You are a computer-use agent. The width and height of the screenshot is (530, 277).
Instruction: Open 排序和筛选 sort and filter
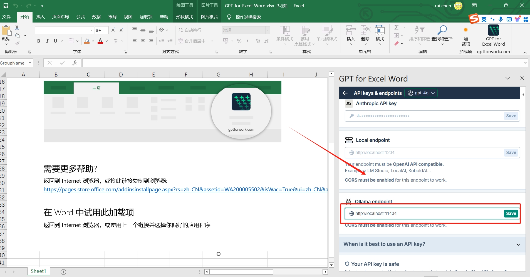(x=420, y=35)
